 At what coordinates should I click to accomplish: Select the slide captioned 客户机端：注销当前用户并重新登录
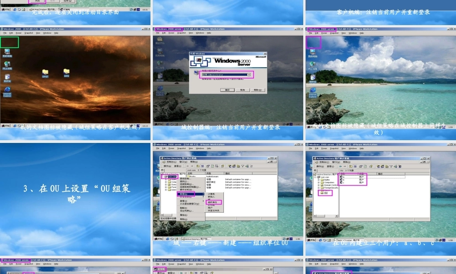point(381,12)
